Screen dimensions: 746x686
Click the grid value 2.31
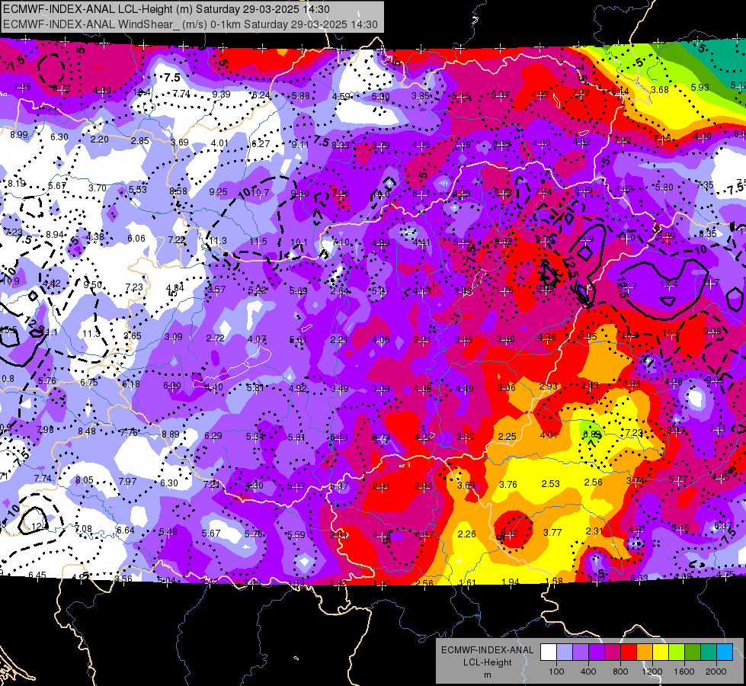tap(594, 531)
